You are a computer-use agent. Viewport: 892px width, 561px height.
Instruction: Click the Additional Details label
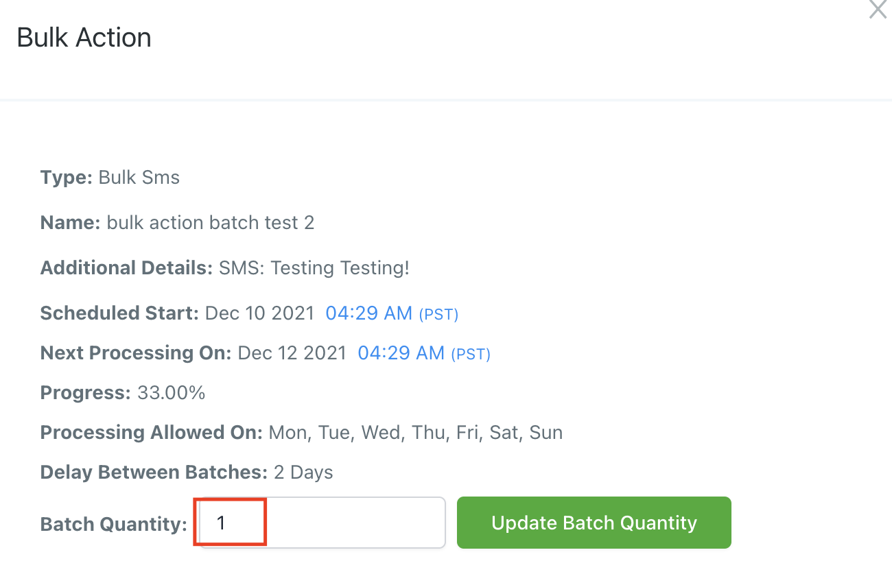[x=126, y=267]
